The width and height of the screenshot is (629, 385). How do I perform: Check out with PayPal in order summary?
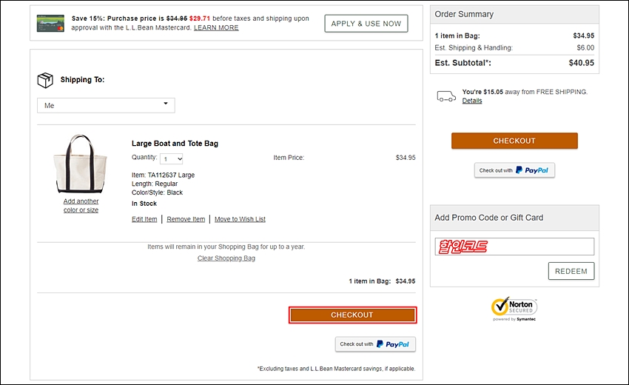[x=515, y=170]
